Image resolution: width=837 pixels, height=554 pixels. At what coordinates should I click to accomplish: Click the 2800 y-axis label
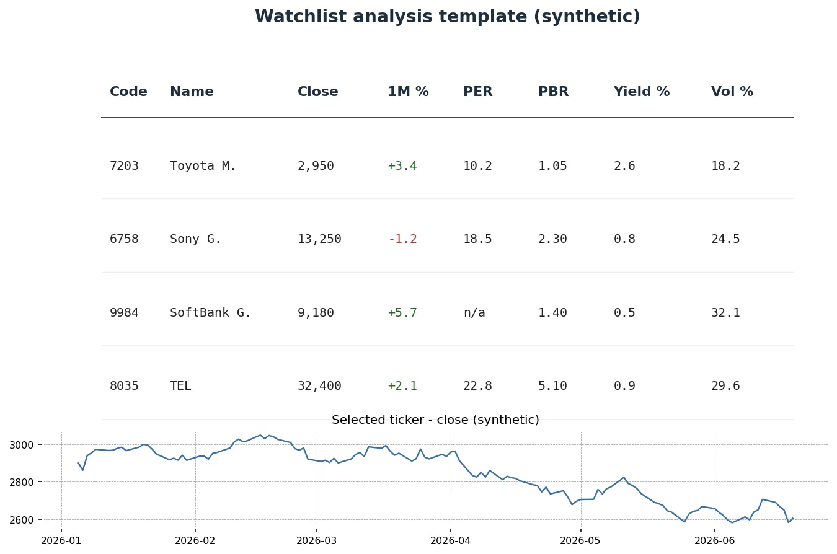(22, 482)
